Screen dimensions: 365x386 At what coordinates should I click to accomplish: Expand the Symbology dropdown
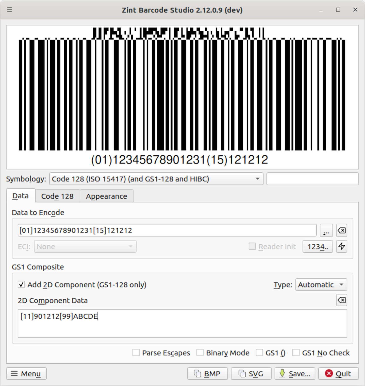pos(156,179)
